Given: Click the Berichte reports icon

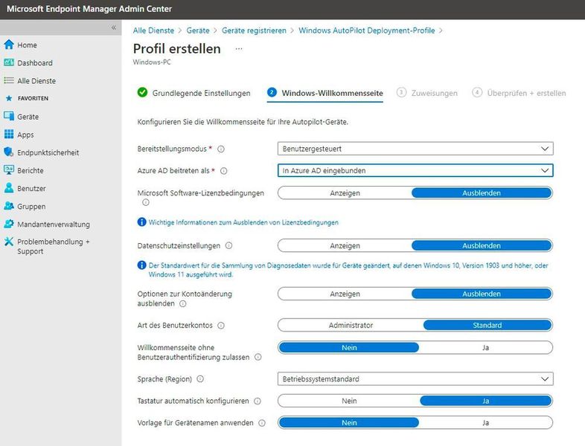Looking at the screenshot, I should click(x=9, y=170).
